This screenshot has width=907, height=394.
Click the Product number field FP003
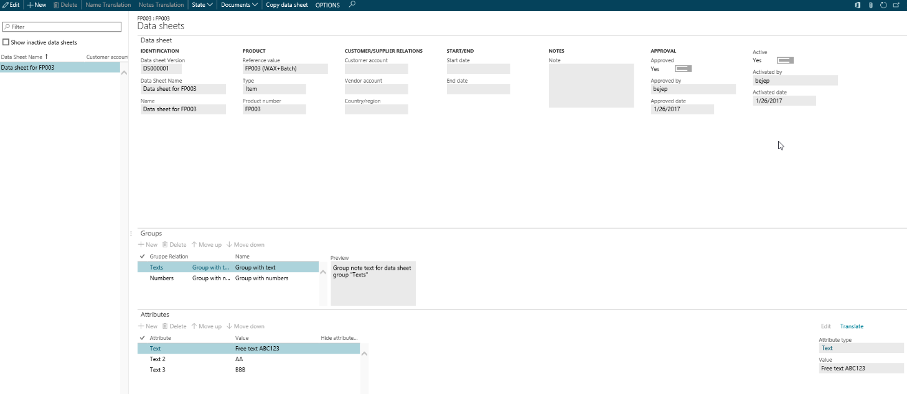point(275,109)
